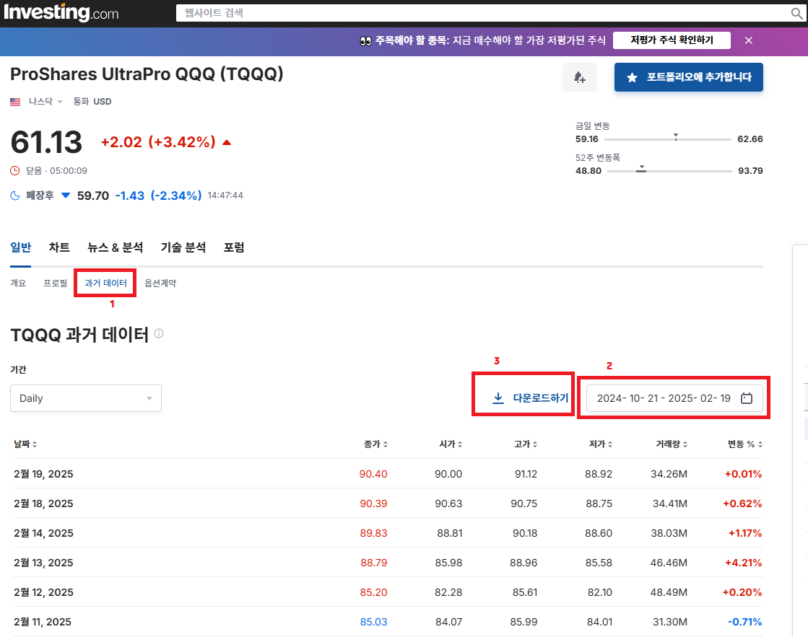Click the search magnifier icon
This screenshot has width=808, height=637.
tap(796, 14)
